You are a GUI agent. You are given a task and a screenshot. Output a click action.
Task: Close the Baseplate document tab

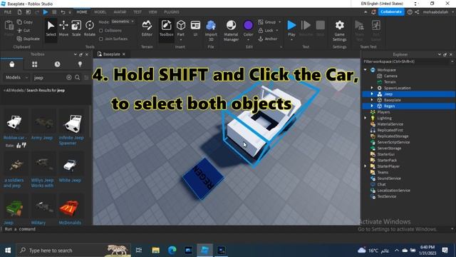(x=124, y=54)
